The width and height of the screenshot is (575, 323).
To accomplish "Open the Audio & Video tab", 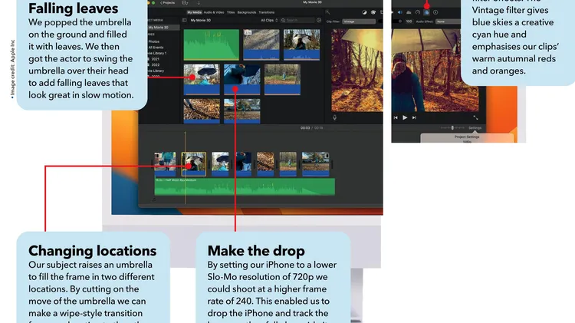I will (214, 12).
